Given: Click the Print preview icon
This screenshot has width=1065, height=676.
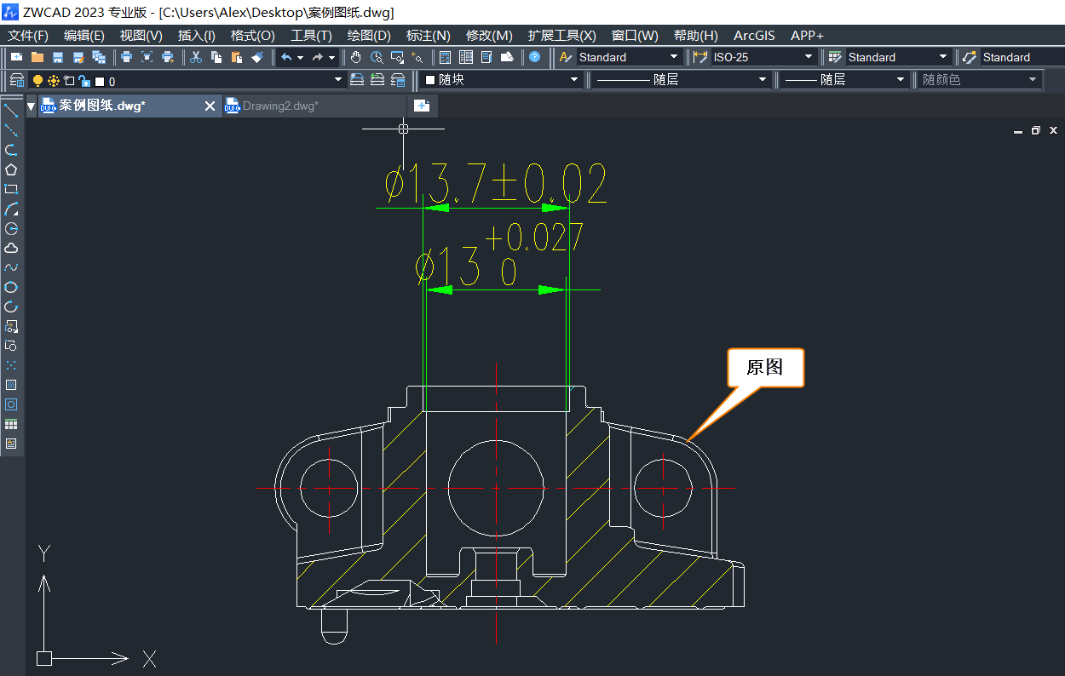Looking at the screenshot, I should click(147, 57).
